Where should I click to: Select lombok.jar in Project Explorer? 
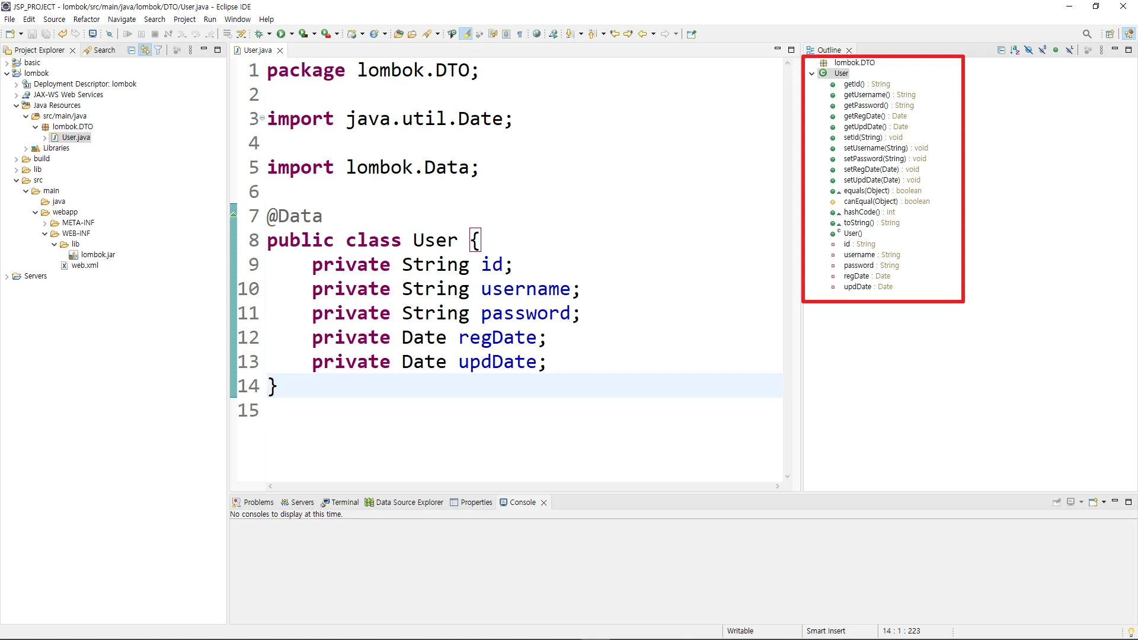click(x=98, y=255)
